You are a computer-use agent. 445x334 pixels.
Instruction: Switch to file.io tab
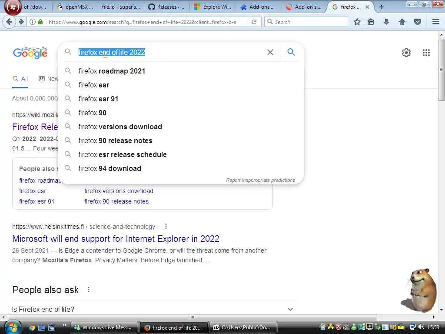tap(121, 7)
